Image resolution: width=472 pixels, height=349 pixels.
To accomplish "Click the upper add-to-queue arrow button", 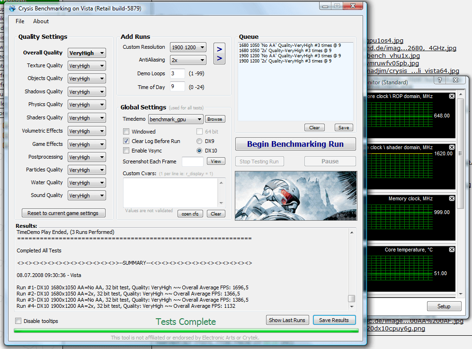I will (220, 49).
